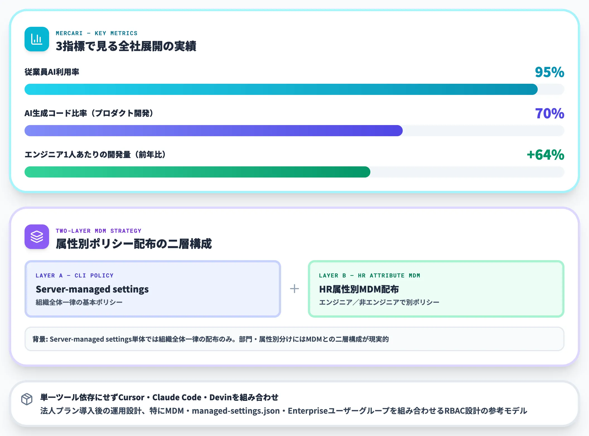Click the managed-settings.json RBAC description line
This screenshot has width=589, height=436.
pos(284,411)
